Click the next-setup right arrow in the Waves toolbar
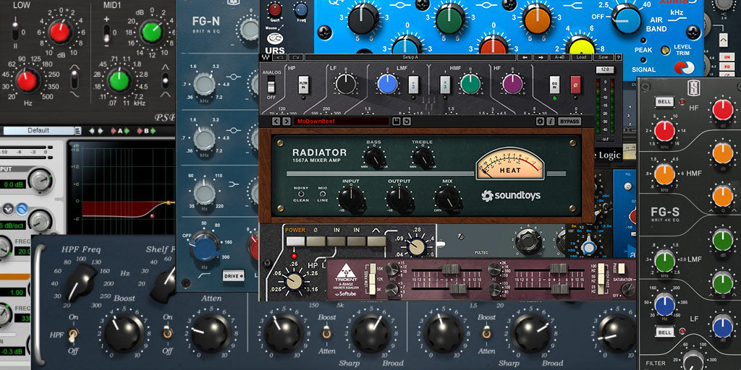This screenshot has width=741, height=370. (540, 58)
